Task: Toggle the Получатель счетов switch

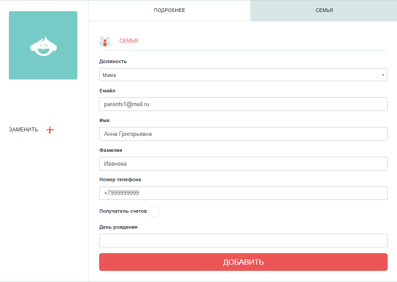Action: pyautogui.click(x=154, y=211)
